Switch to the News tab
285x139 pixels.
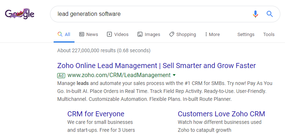[89, 34]
